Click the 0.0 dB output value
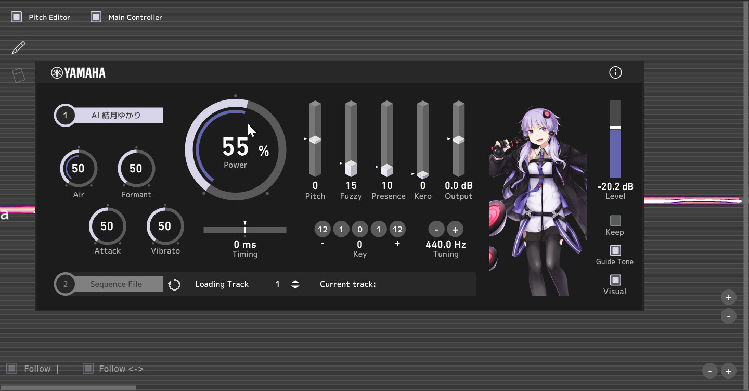The width and height of the screenshot is (749, 391). point(459,185)
